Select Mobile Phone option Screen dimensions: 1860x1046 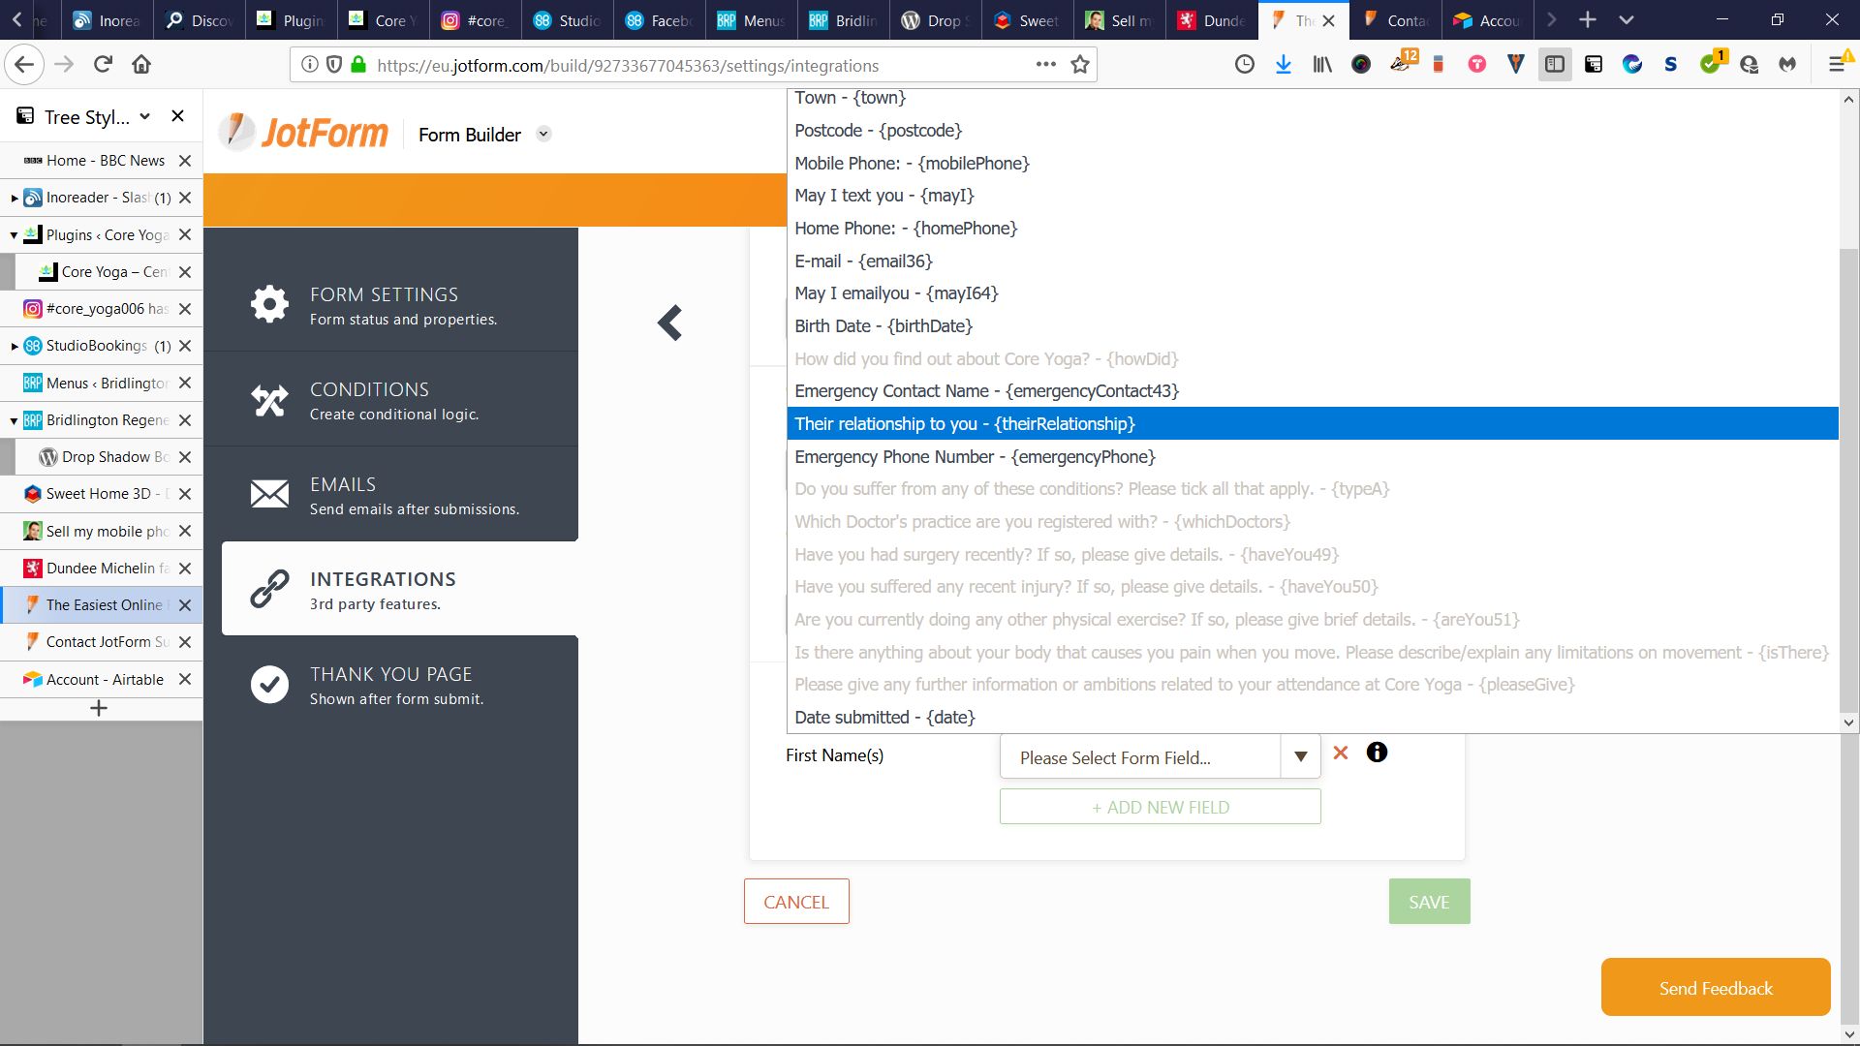point(1313,163)
